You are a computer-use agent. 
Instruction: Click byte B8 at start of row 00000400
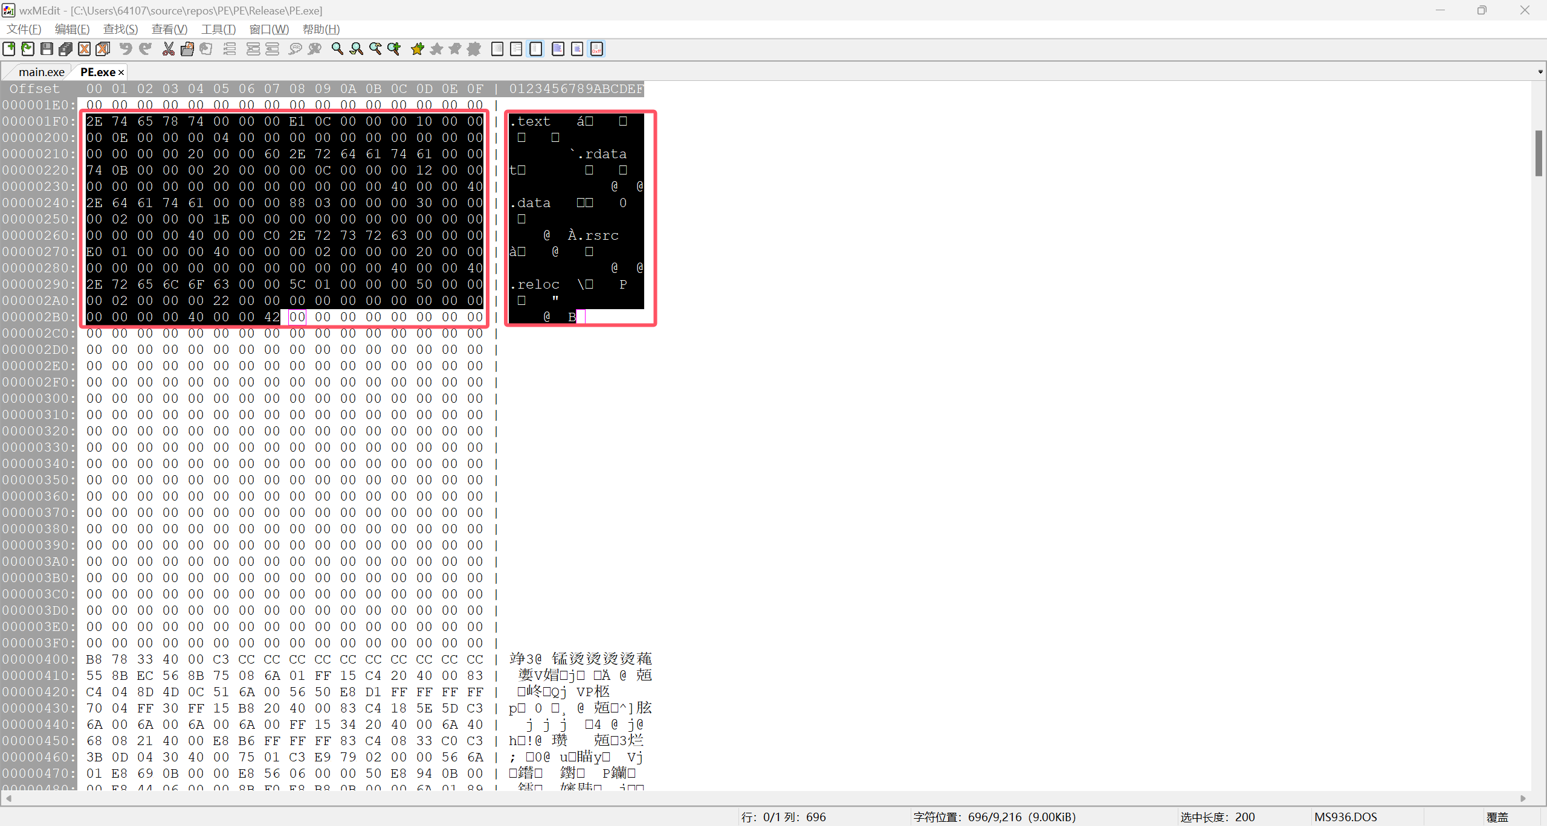click(94, 659)
